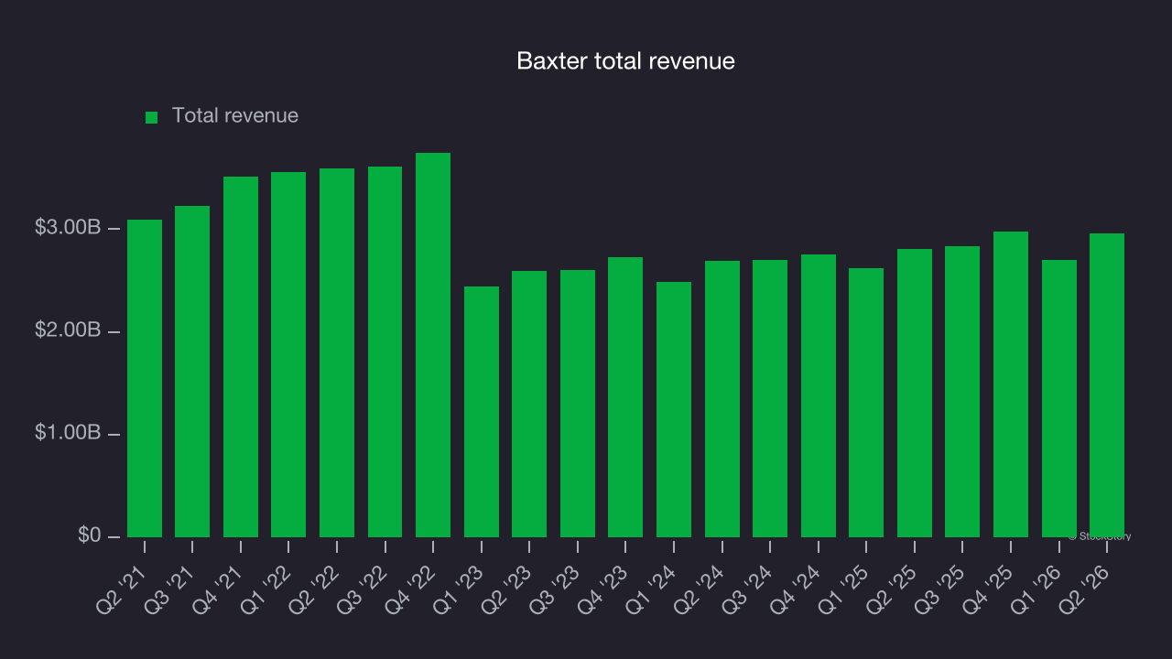This screenshot has height=659, width=1172.
Task: Select the Q4 '21 revenue bar
Action: 241,357
